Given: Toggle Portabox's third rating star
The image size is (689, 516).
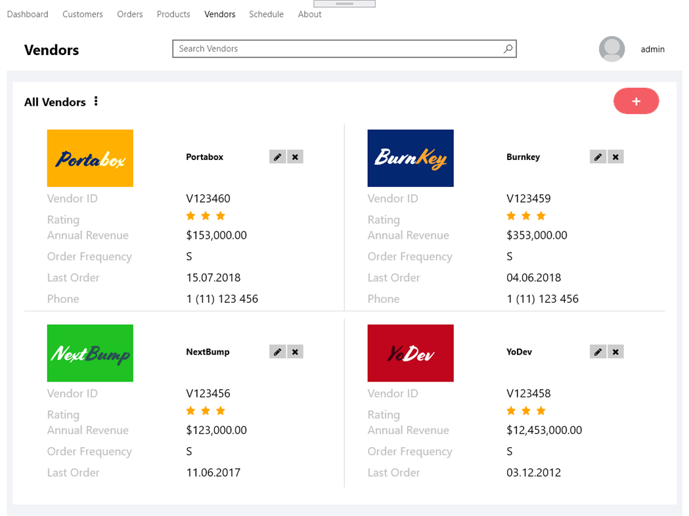Looking at the screenshot, I should tap(221, 215).
